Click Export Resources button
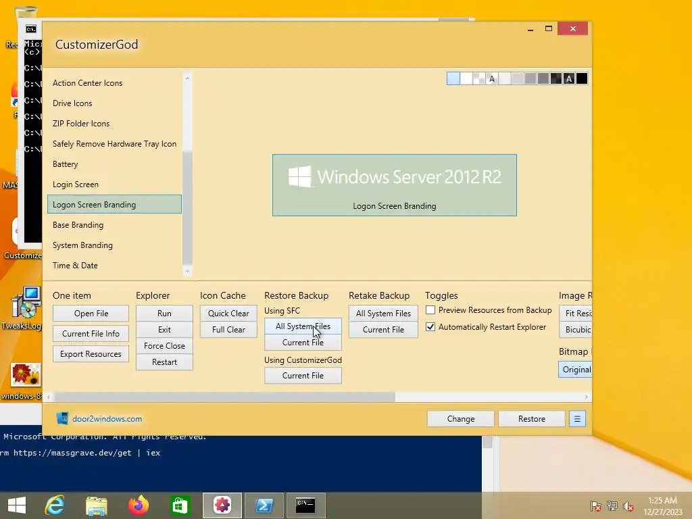This screenshot has width=692, height=519. (x=91, y=354)
